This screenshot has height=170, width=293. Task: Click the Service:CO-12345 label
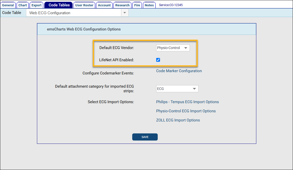point(171,5)
